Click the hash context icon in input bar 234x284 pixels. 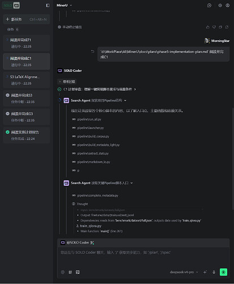(70, 272)
